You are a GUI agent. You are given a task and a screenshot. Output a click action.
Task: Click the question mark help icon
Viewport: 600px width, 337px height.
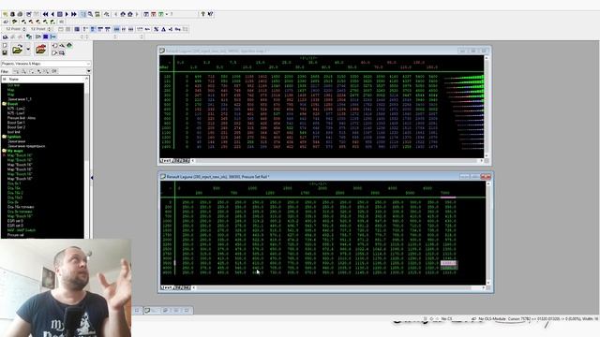coord(202,14)
